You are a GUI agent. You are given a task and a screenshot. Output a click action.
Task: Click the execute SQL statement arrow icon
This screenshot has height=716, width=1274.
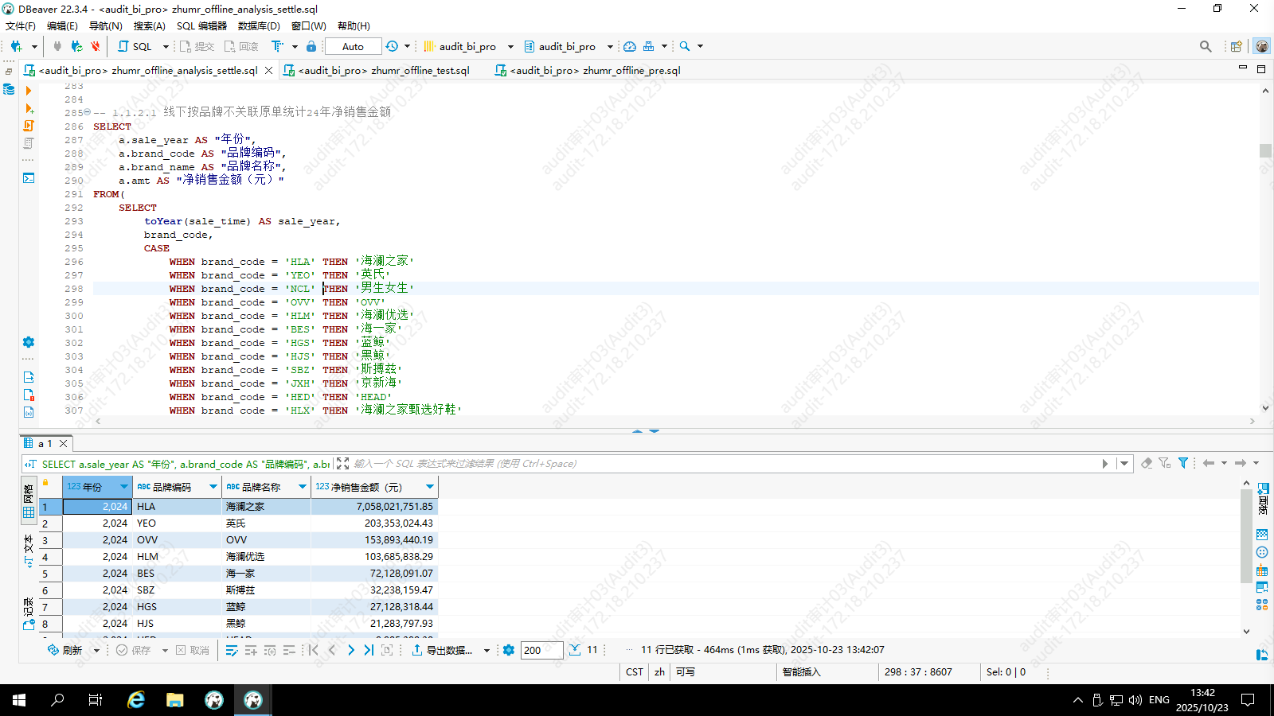pyautogui.click(x=29, y=91)
